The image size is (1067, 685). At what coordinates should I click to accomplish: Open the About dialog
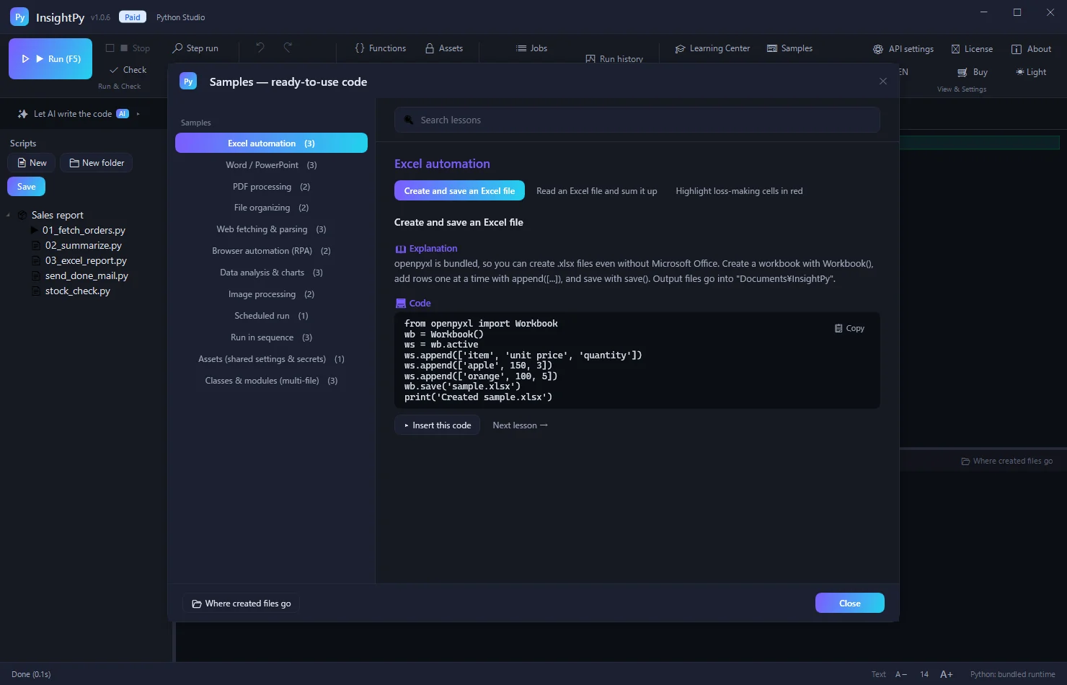(1031, 49)
